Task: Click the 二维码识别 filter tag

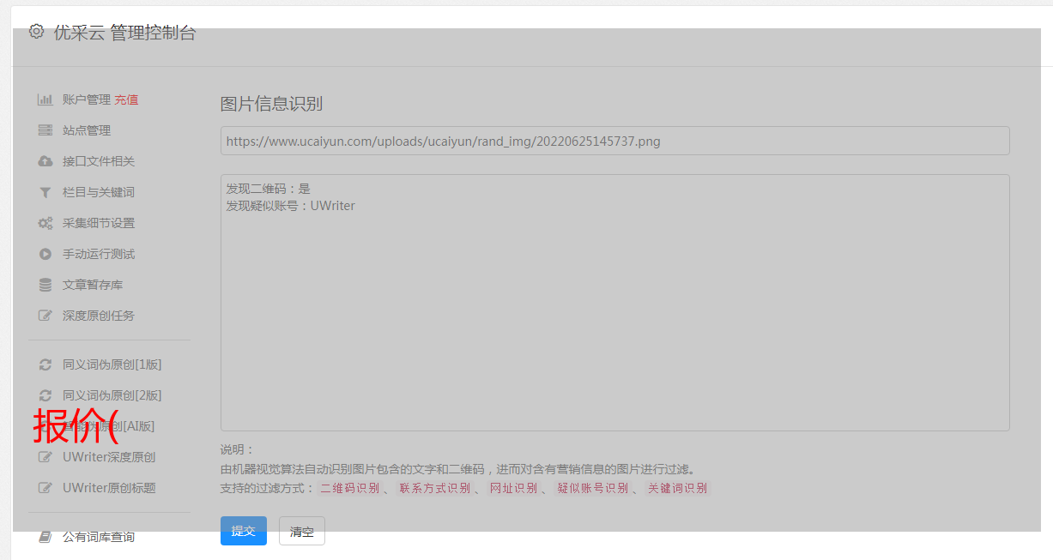Action: (349, 488)
